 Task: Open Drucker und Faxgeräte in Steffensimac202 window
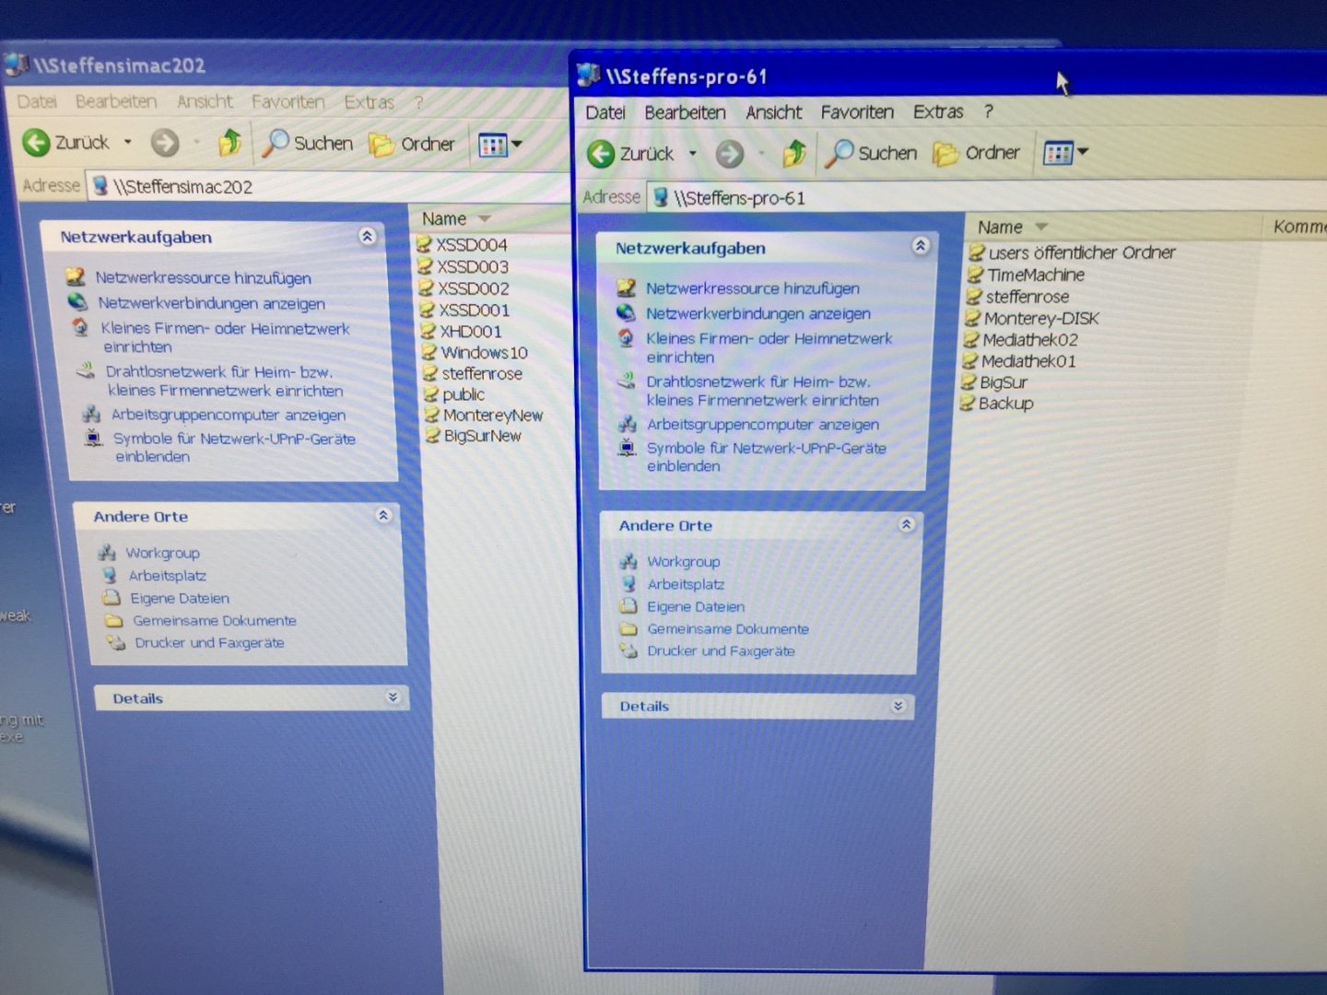point(209,643)
